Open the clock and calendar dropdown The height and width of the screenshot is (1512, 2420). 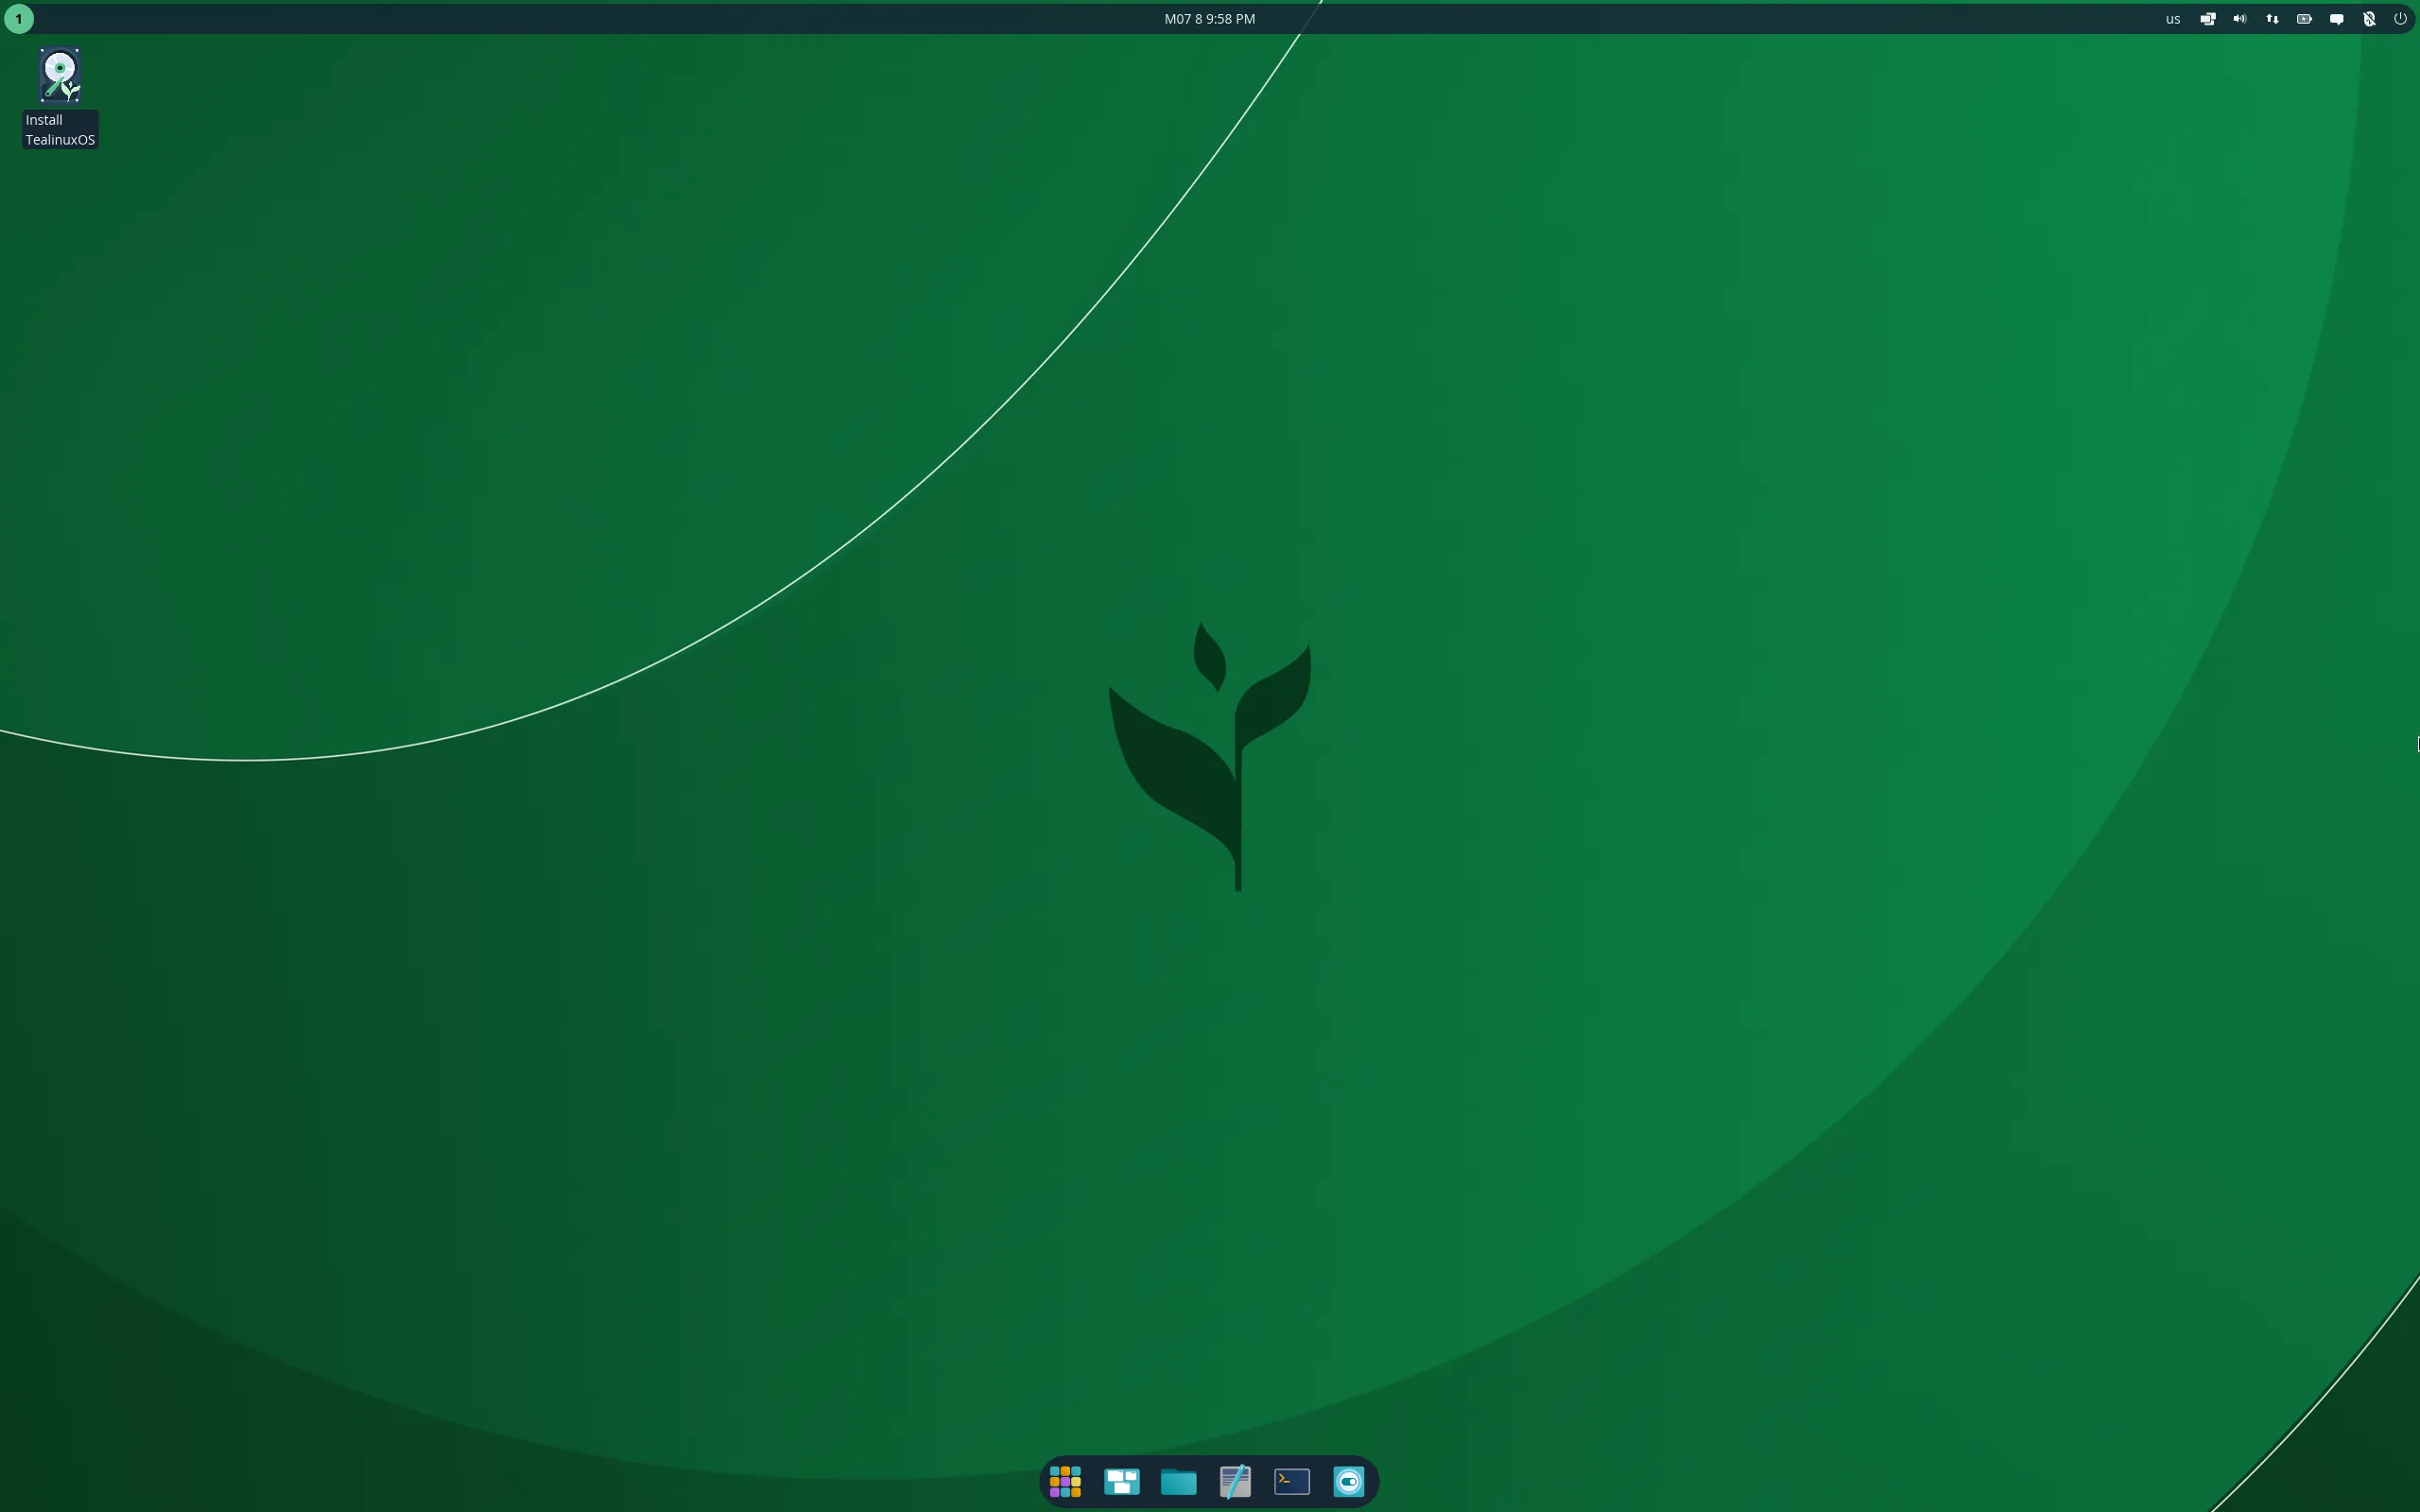tap(1207, 18)
